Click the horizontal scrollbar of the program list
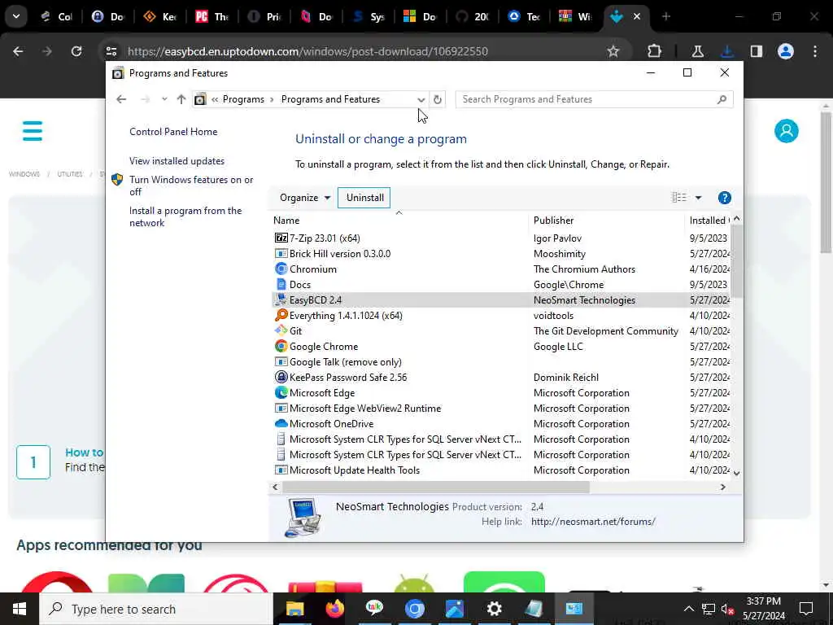This screenshot has height=625, width=833. [x=436, y=487]
